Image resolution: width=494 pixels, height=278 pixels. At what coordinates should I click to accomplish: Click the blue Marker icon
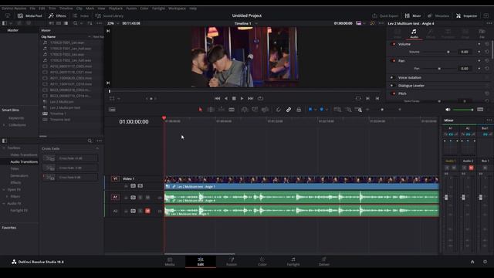point(322,110)
